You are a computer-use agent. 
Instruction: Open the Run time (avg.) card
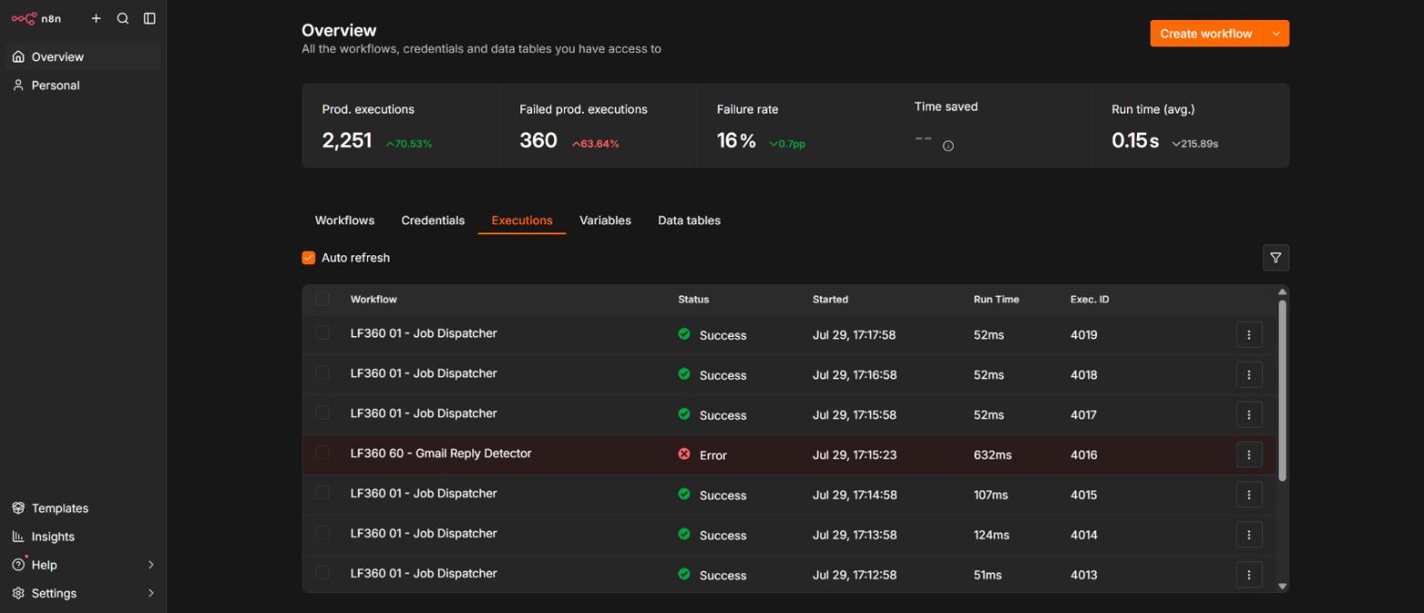(x=1190, y=125)
